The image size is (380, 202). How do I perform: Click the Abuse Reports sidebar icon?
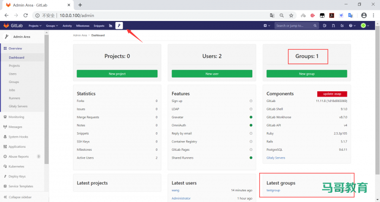(x=5, y=157)
